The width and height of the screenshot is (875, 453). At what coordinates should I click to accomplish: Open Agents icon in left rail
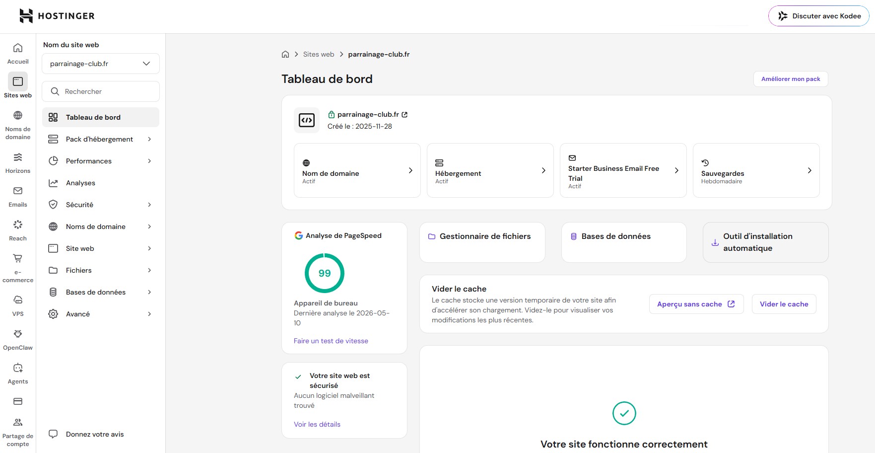pos(18,368)
